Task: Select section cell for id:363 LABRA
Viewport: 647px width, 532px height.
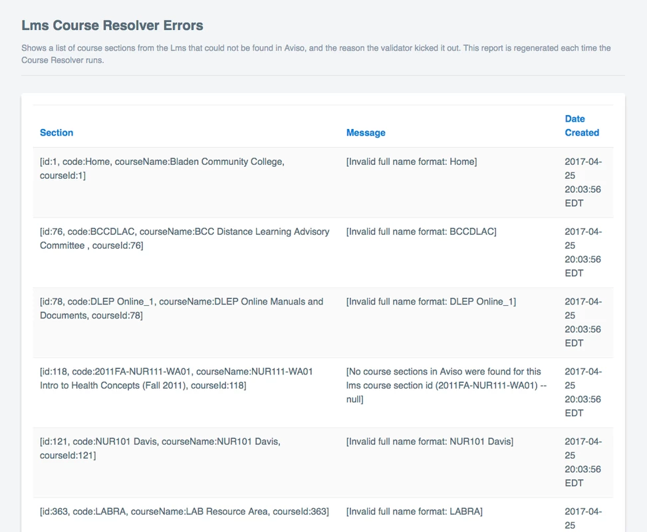Action: click(186, 515)
